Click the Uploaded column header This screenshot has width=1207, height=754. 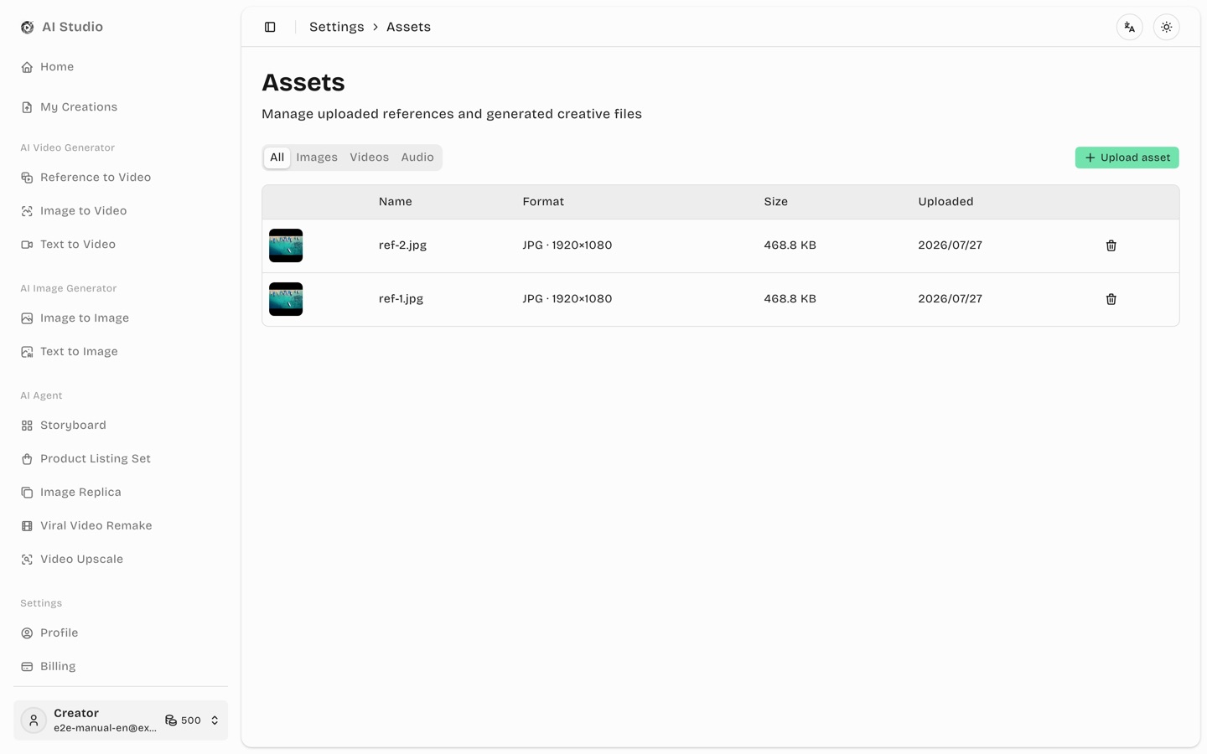click(945, 202)
